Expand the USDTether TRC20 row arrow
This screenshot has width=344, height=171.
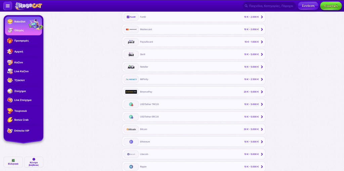262,104
